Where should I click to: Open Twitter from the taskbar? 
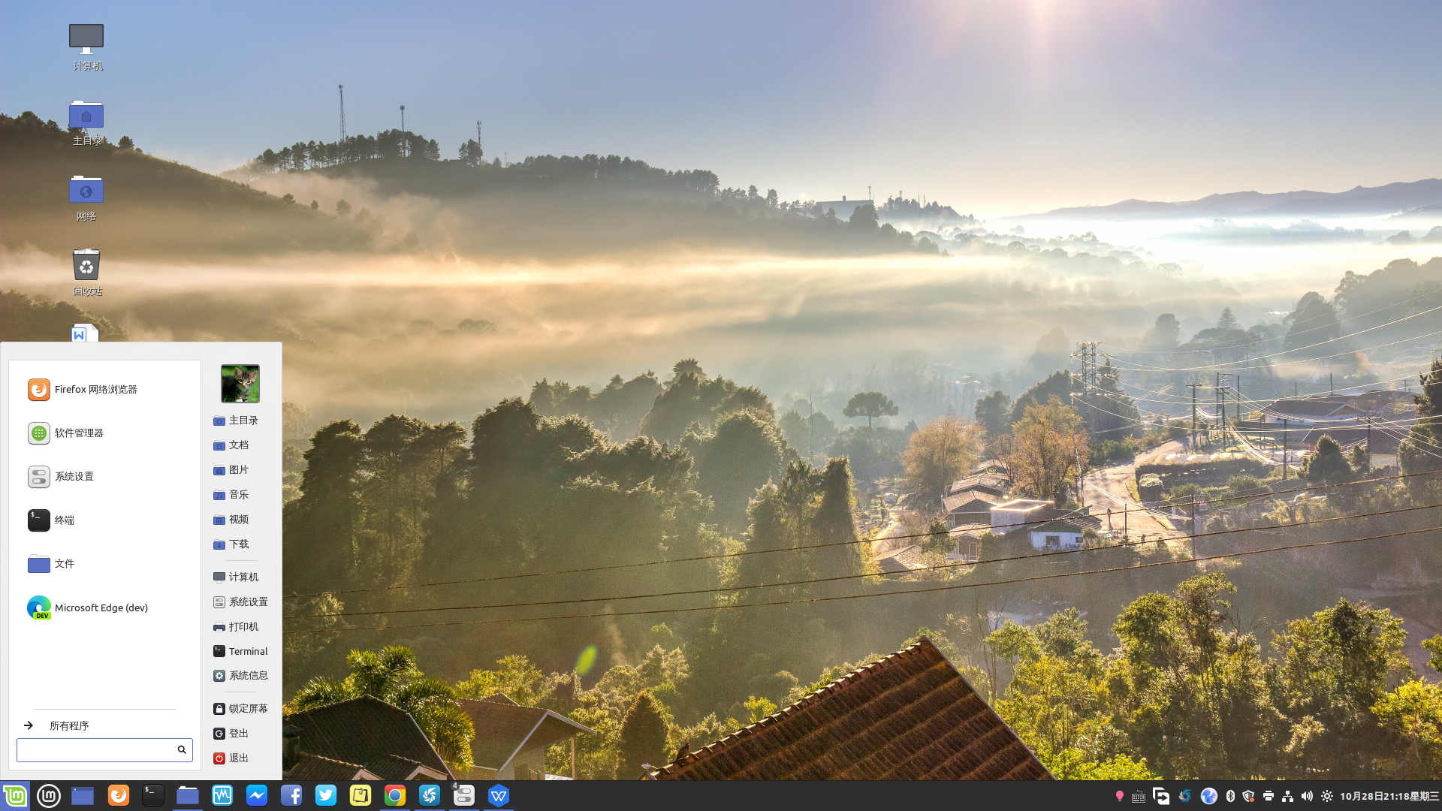coord(326,796)
